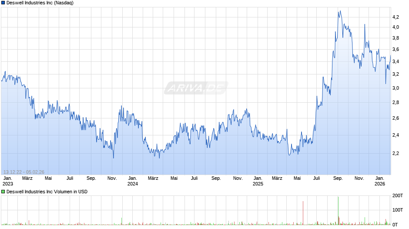Click the 'Juli' label before Sep. 2024

click(194, 178)
